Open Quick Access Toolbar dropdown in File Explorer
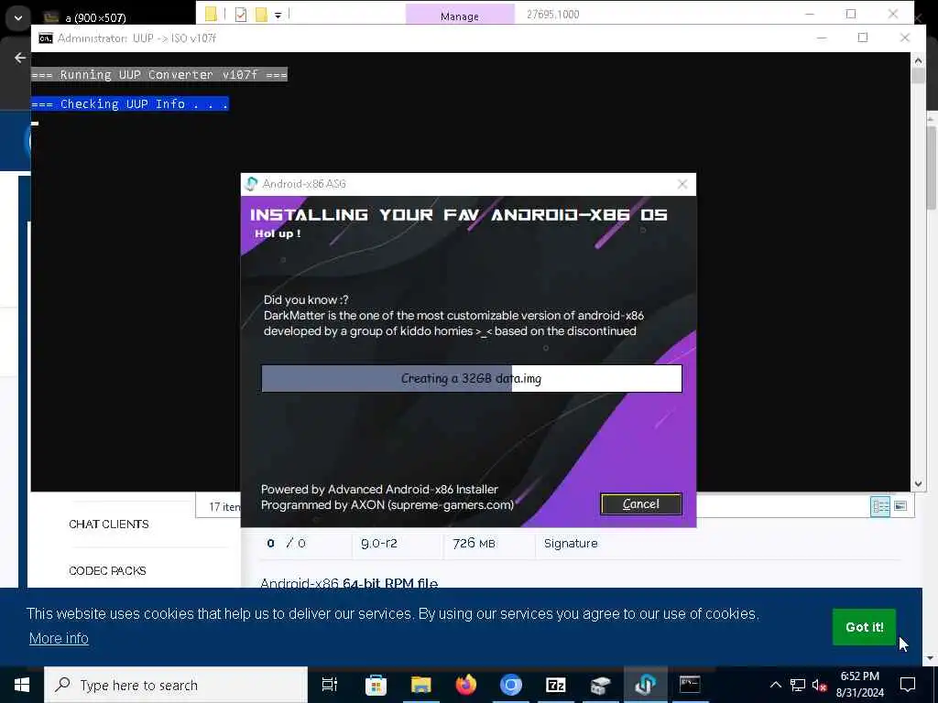938x703 pixels. pyautogui.click(x=278, y=15)
